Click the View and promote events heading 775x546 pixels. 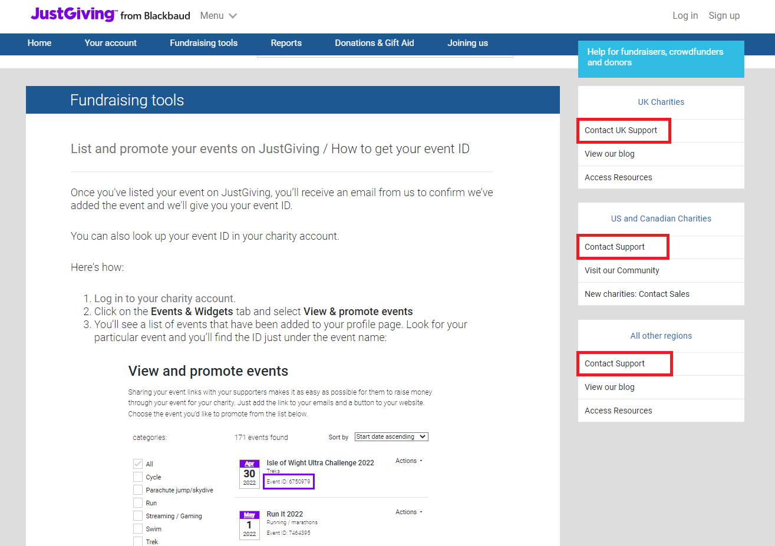coord(208,371)
